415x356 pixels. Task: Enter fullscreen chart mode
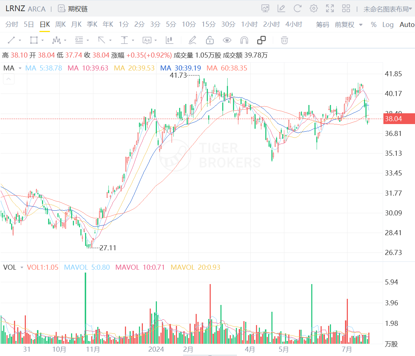(x=330, y=9)
